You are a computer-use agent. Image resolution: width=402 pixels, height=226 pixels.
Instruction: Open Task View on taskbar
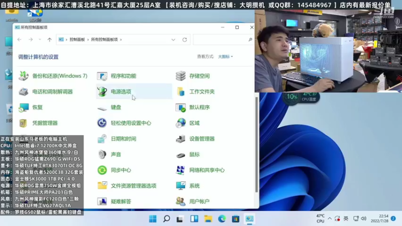pyautogui.click(x=180, y=219)
